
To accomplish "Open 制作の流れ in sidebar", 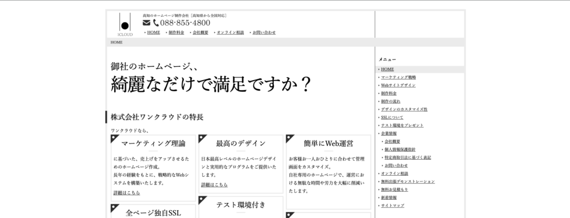I will pyautogui.click(x=391, y=101).
